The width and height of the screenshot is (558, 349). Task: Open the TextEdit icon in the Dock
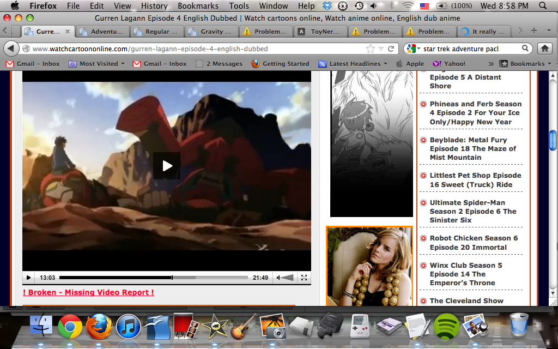417,326
